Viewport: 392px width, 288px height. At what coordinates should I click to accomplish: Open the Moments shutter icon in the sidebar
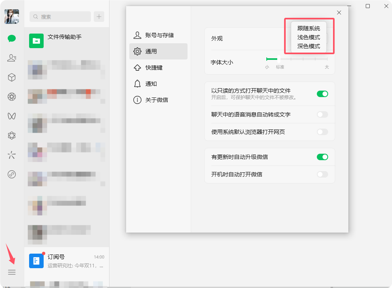point(12,97)
